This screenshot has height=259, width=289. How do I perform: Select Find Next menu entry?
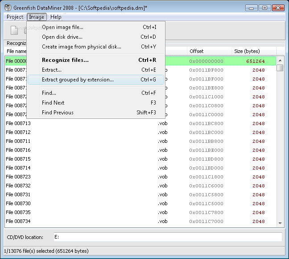96,103
